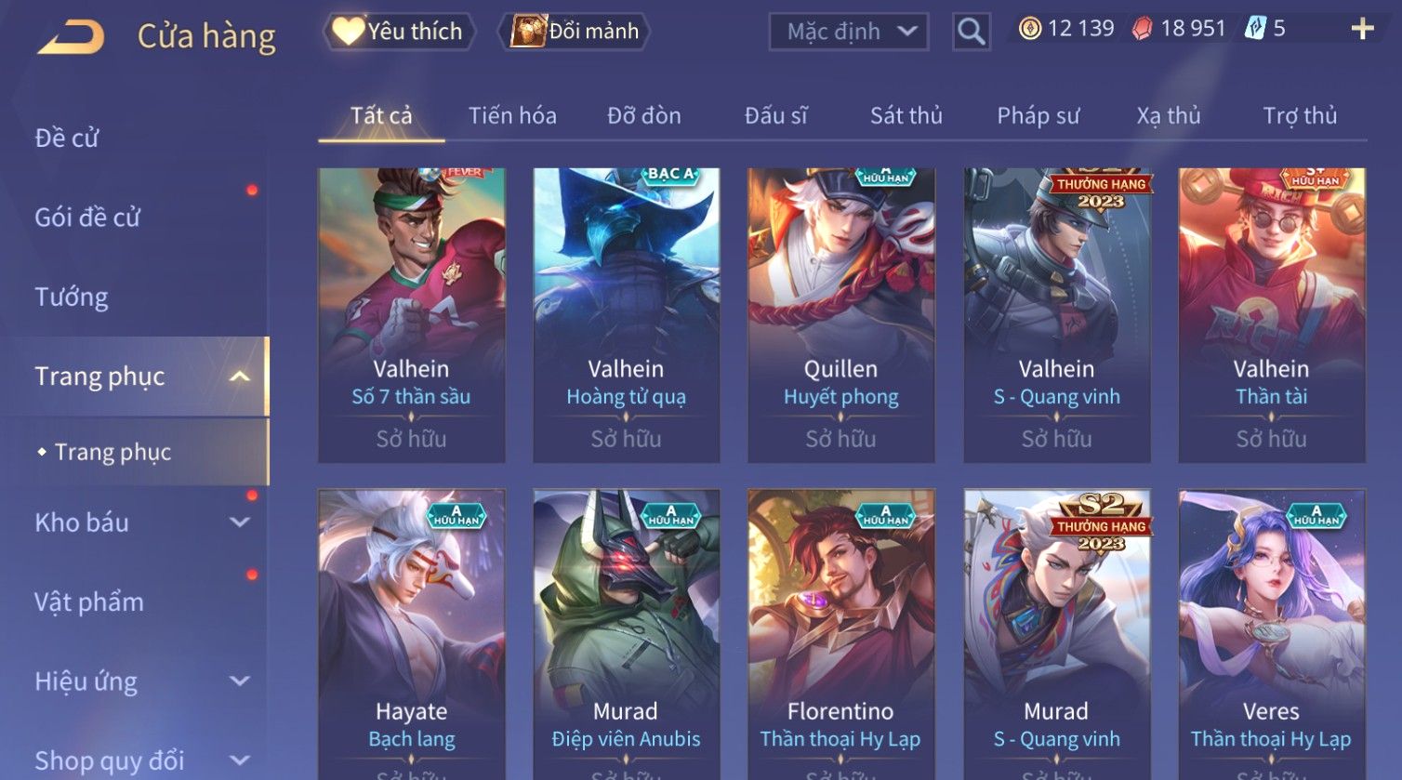1402x780 pixels.
Task: Expand the Kho báu sidebar section
Action: (x=239, y=522)
